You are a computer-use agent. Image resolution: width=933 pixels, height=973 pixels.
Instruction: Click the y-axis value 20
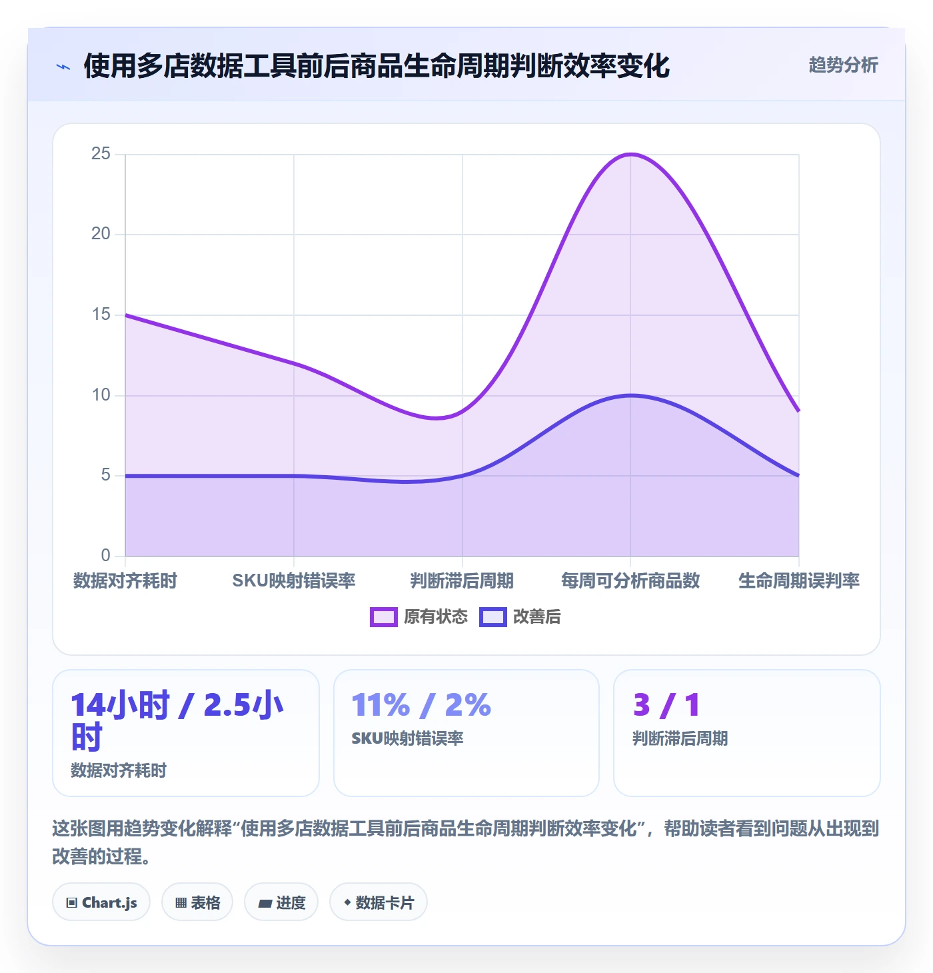[x=101, y=234]
